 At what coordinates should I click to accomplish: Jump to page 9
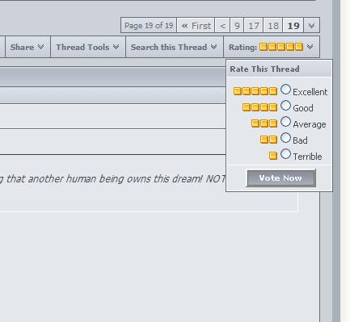click(x=237, y=26)
